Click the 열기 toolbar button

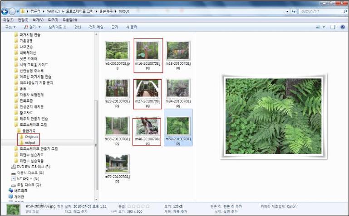tap(30, 27)
